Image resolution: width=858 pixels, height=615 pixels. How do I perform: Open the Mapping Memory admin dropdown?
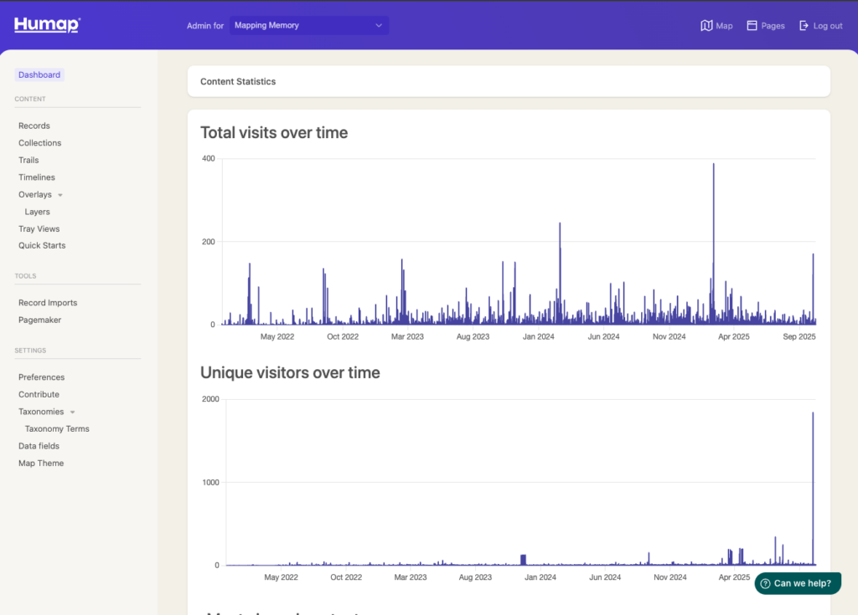[x=308, y=26]
